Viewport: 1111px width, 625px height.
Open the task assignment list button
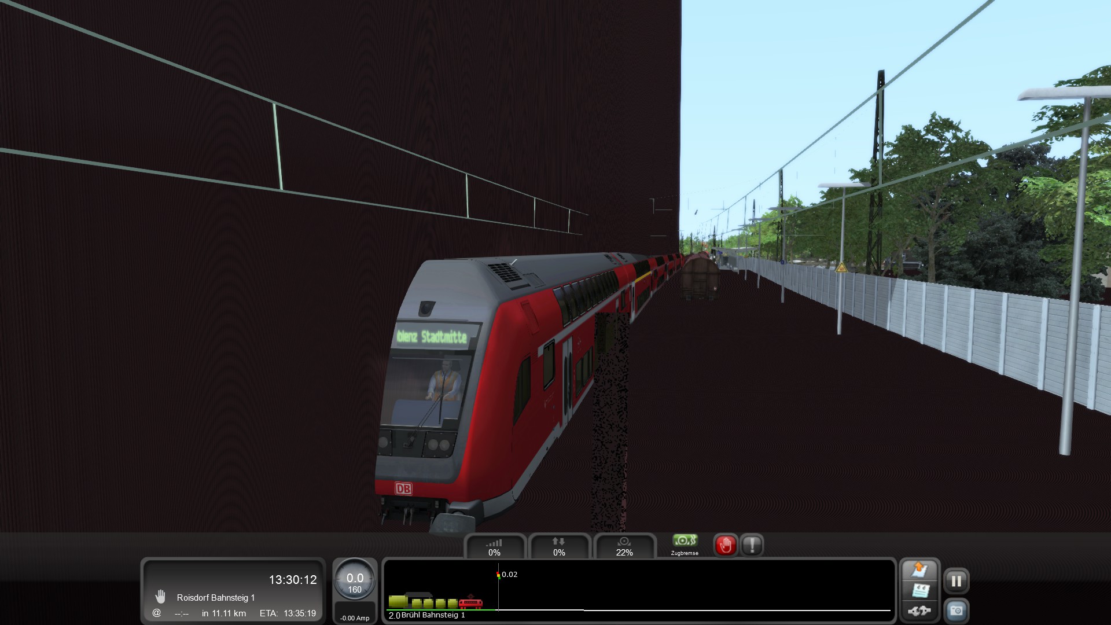919,590
